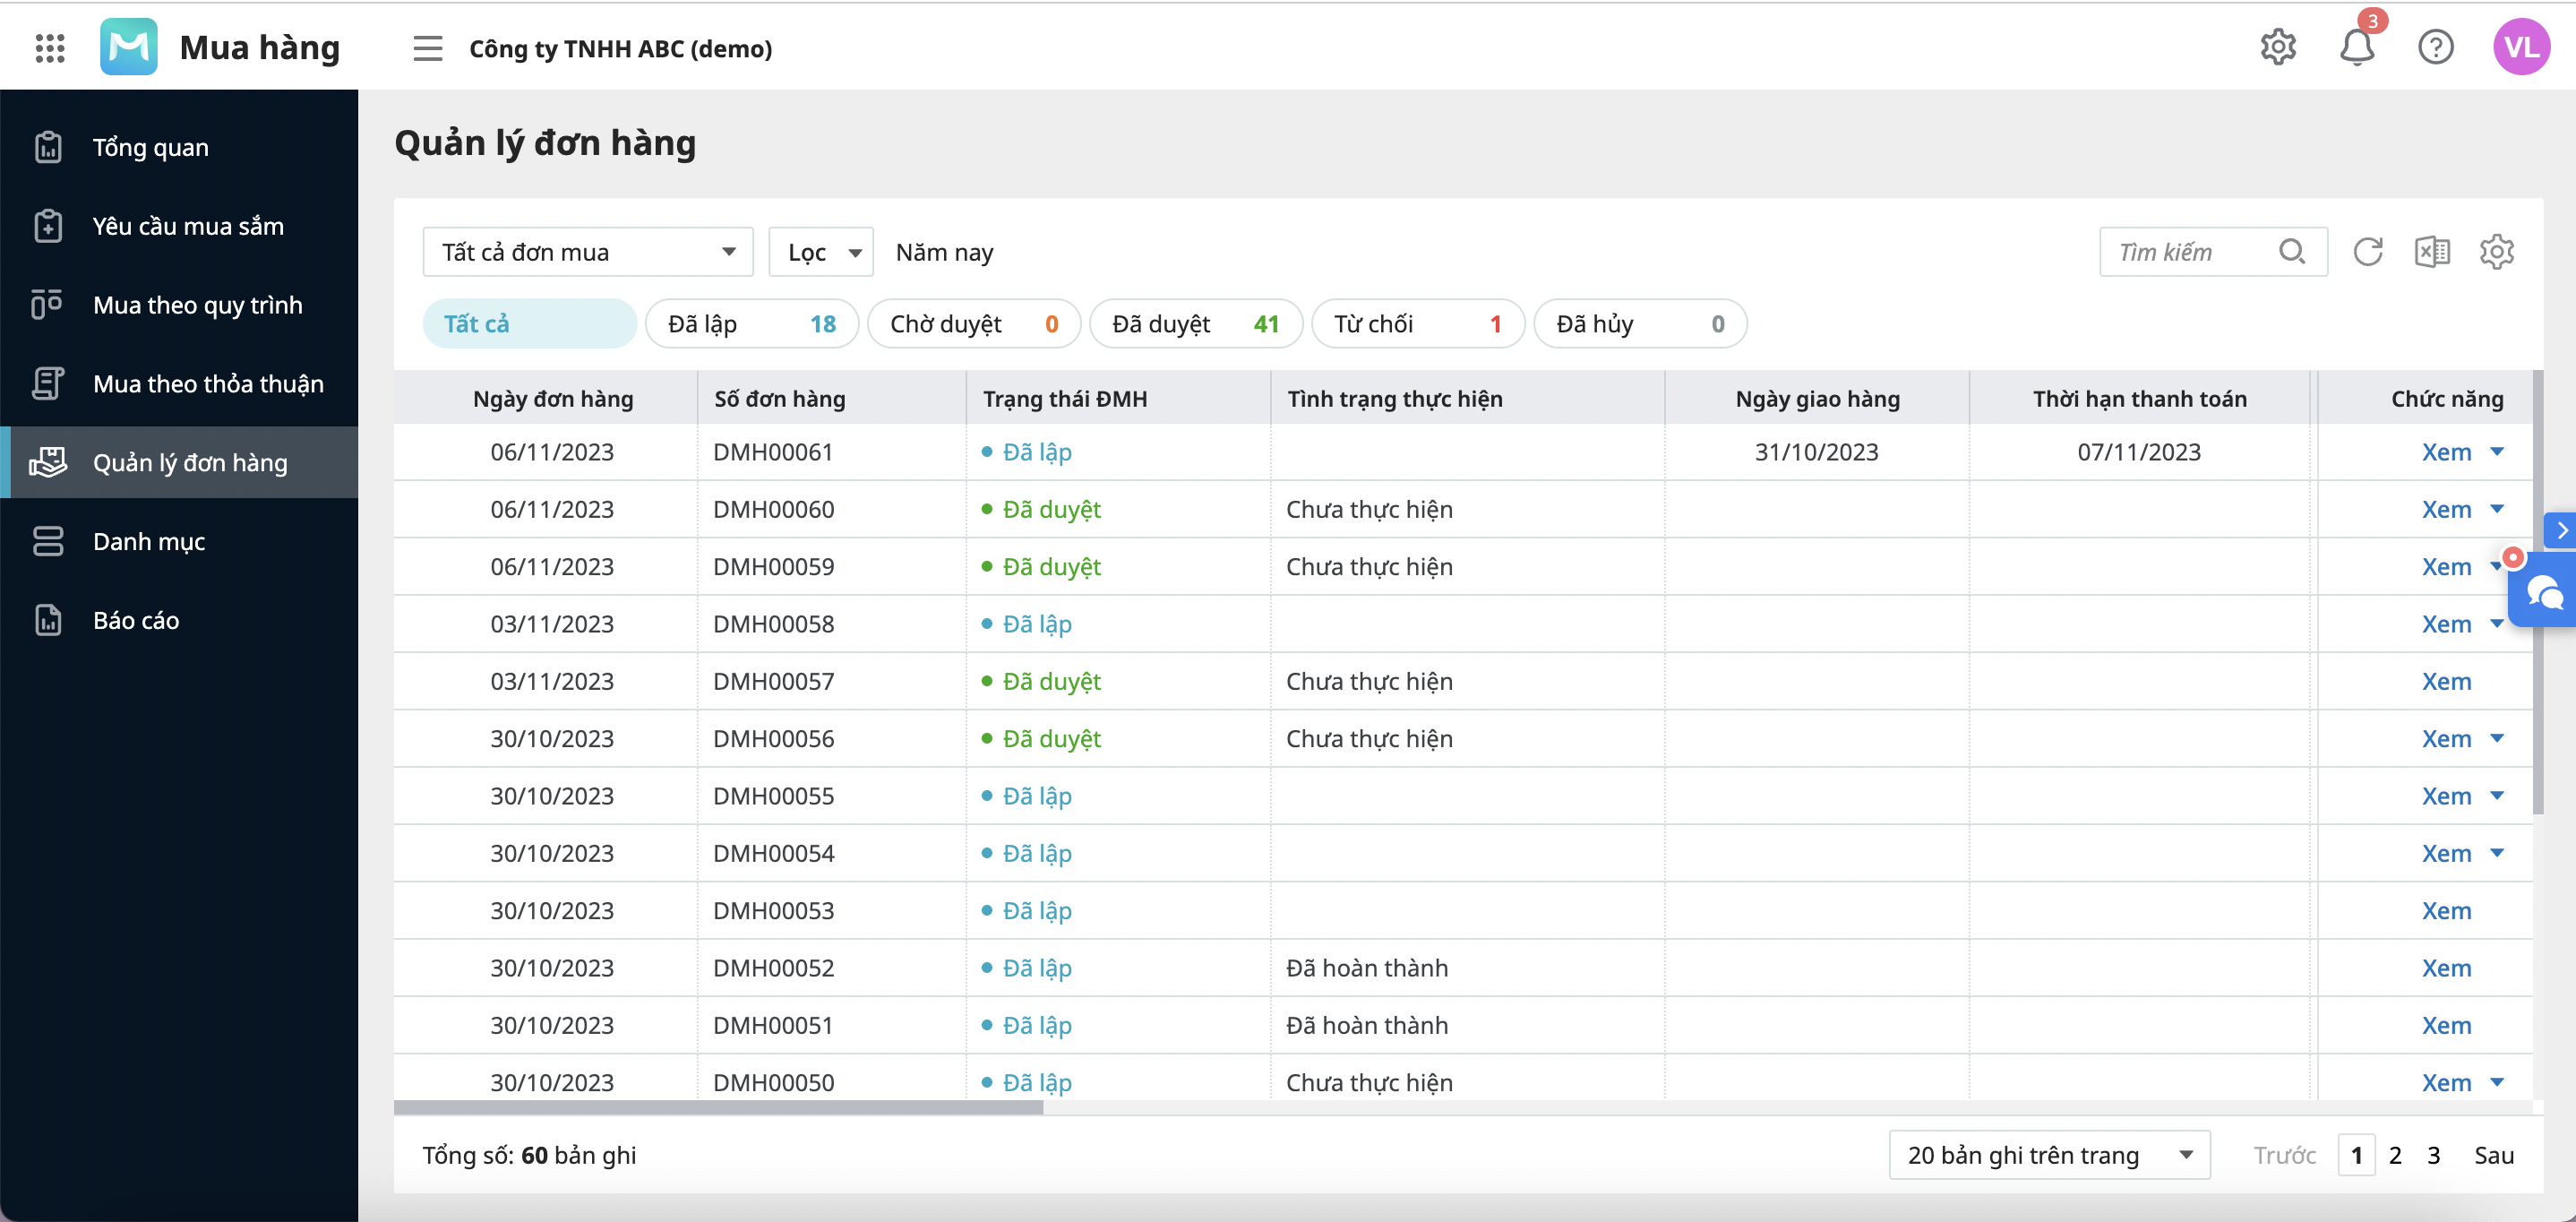The image size is (2576, 1222).
Task: Expand actions arrow for DMH00060
Action: pyautogui.click(x=2496, y=509)
